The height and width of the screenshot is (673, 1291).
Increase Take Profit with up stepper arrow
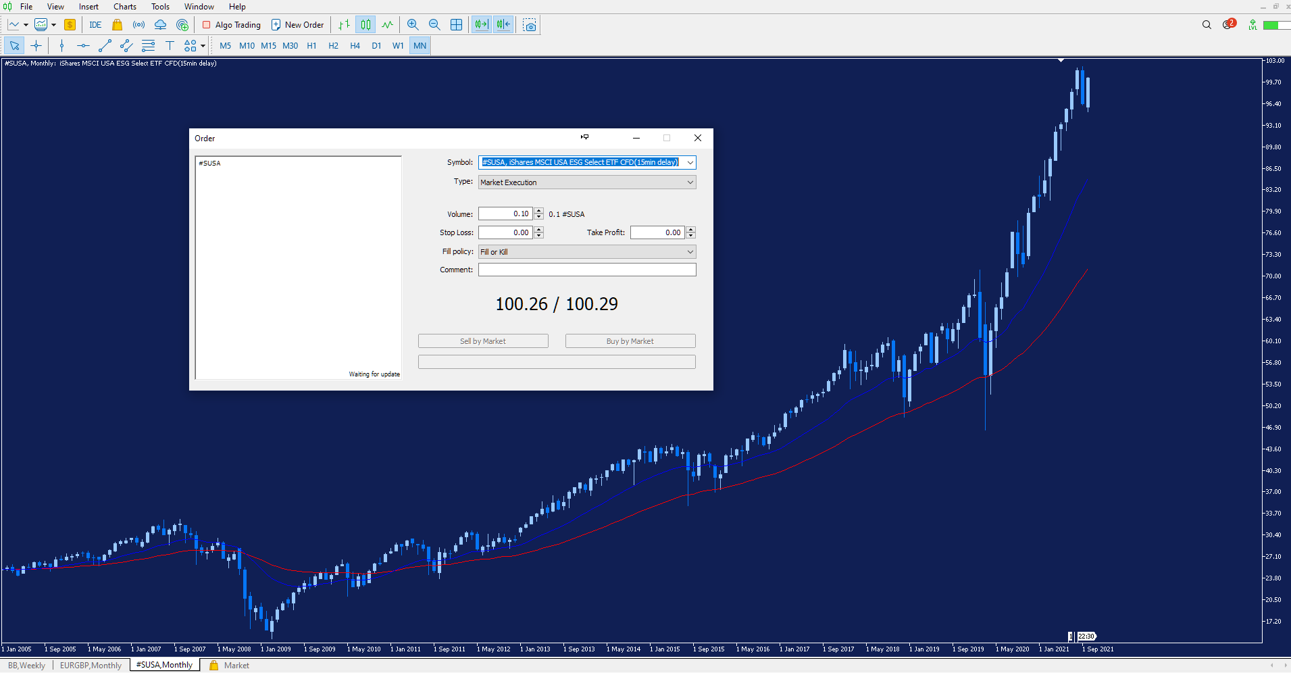pos(690,229)
